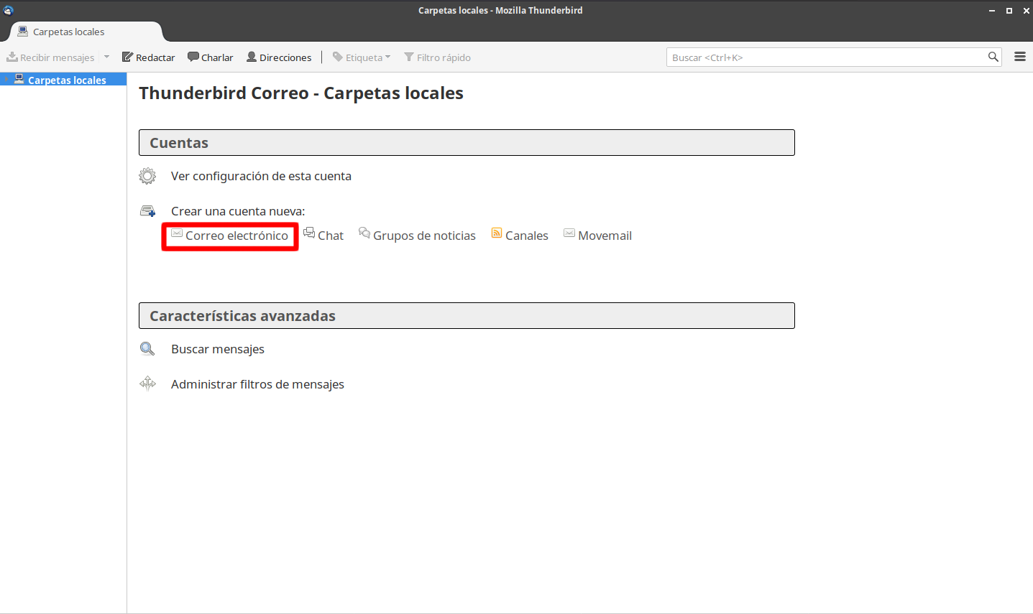Open the Recibir mensajes dropdown arrow

point(106,57)
